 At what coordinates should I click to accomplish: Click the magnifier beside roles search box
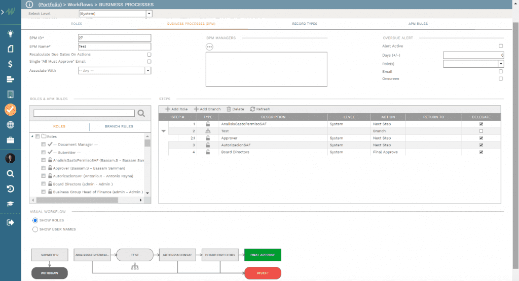pyautogui.click(x=141, y=113)
